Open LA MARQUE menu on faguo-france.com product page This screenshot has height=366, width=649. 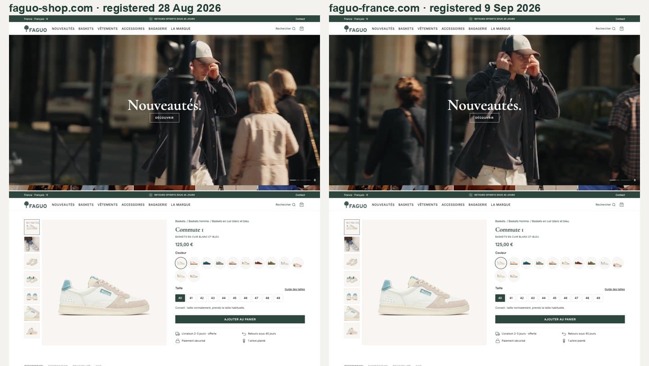[x=501, y=204]
